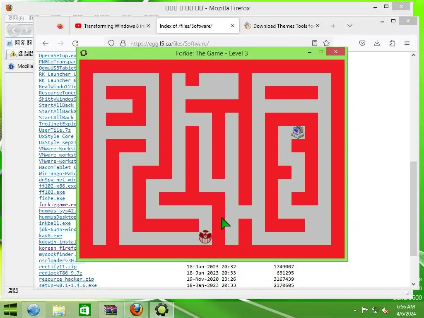Open rectify11.zip link
Screen dimensions: 424x318
tap(58, 267)
